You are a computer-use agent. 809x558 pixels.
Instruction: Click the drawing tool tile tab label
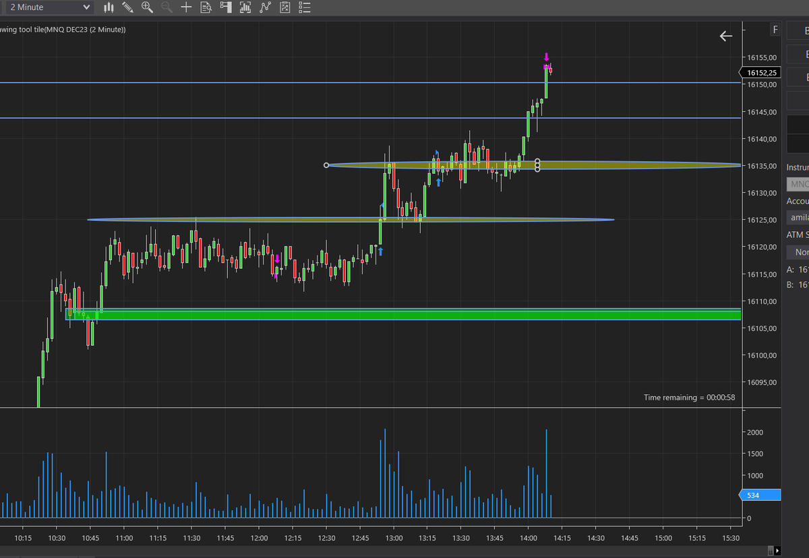tap(63, 29)
